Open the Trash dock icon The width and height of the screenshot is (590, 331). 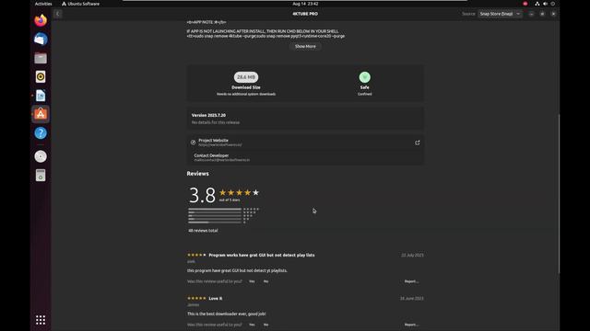(41, 176)
